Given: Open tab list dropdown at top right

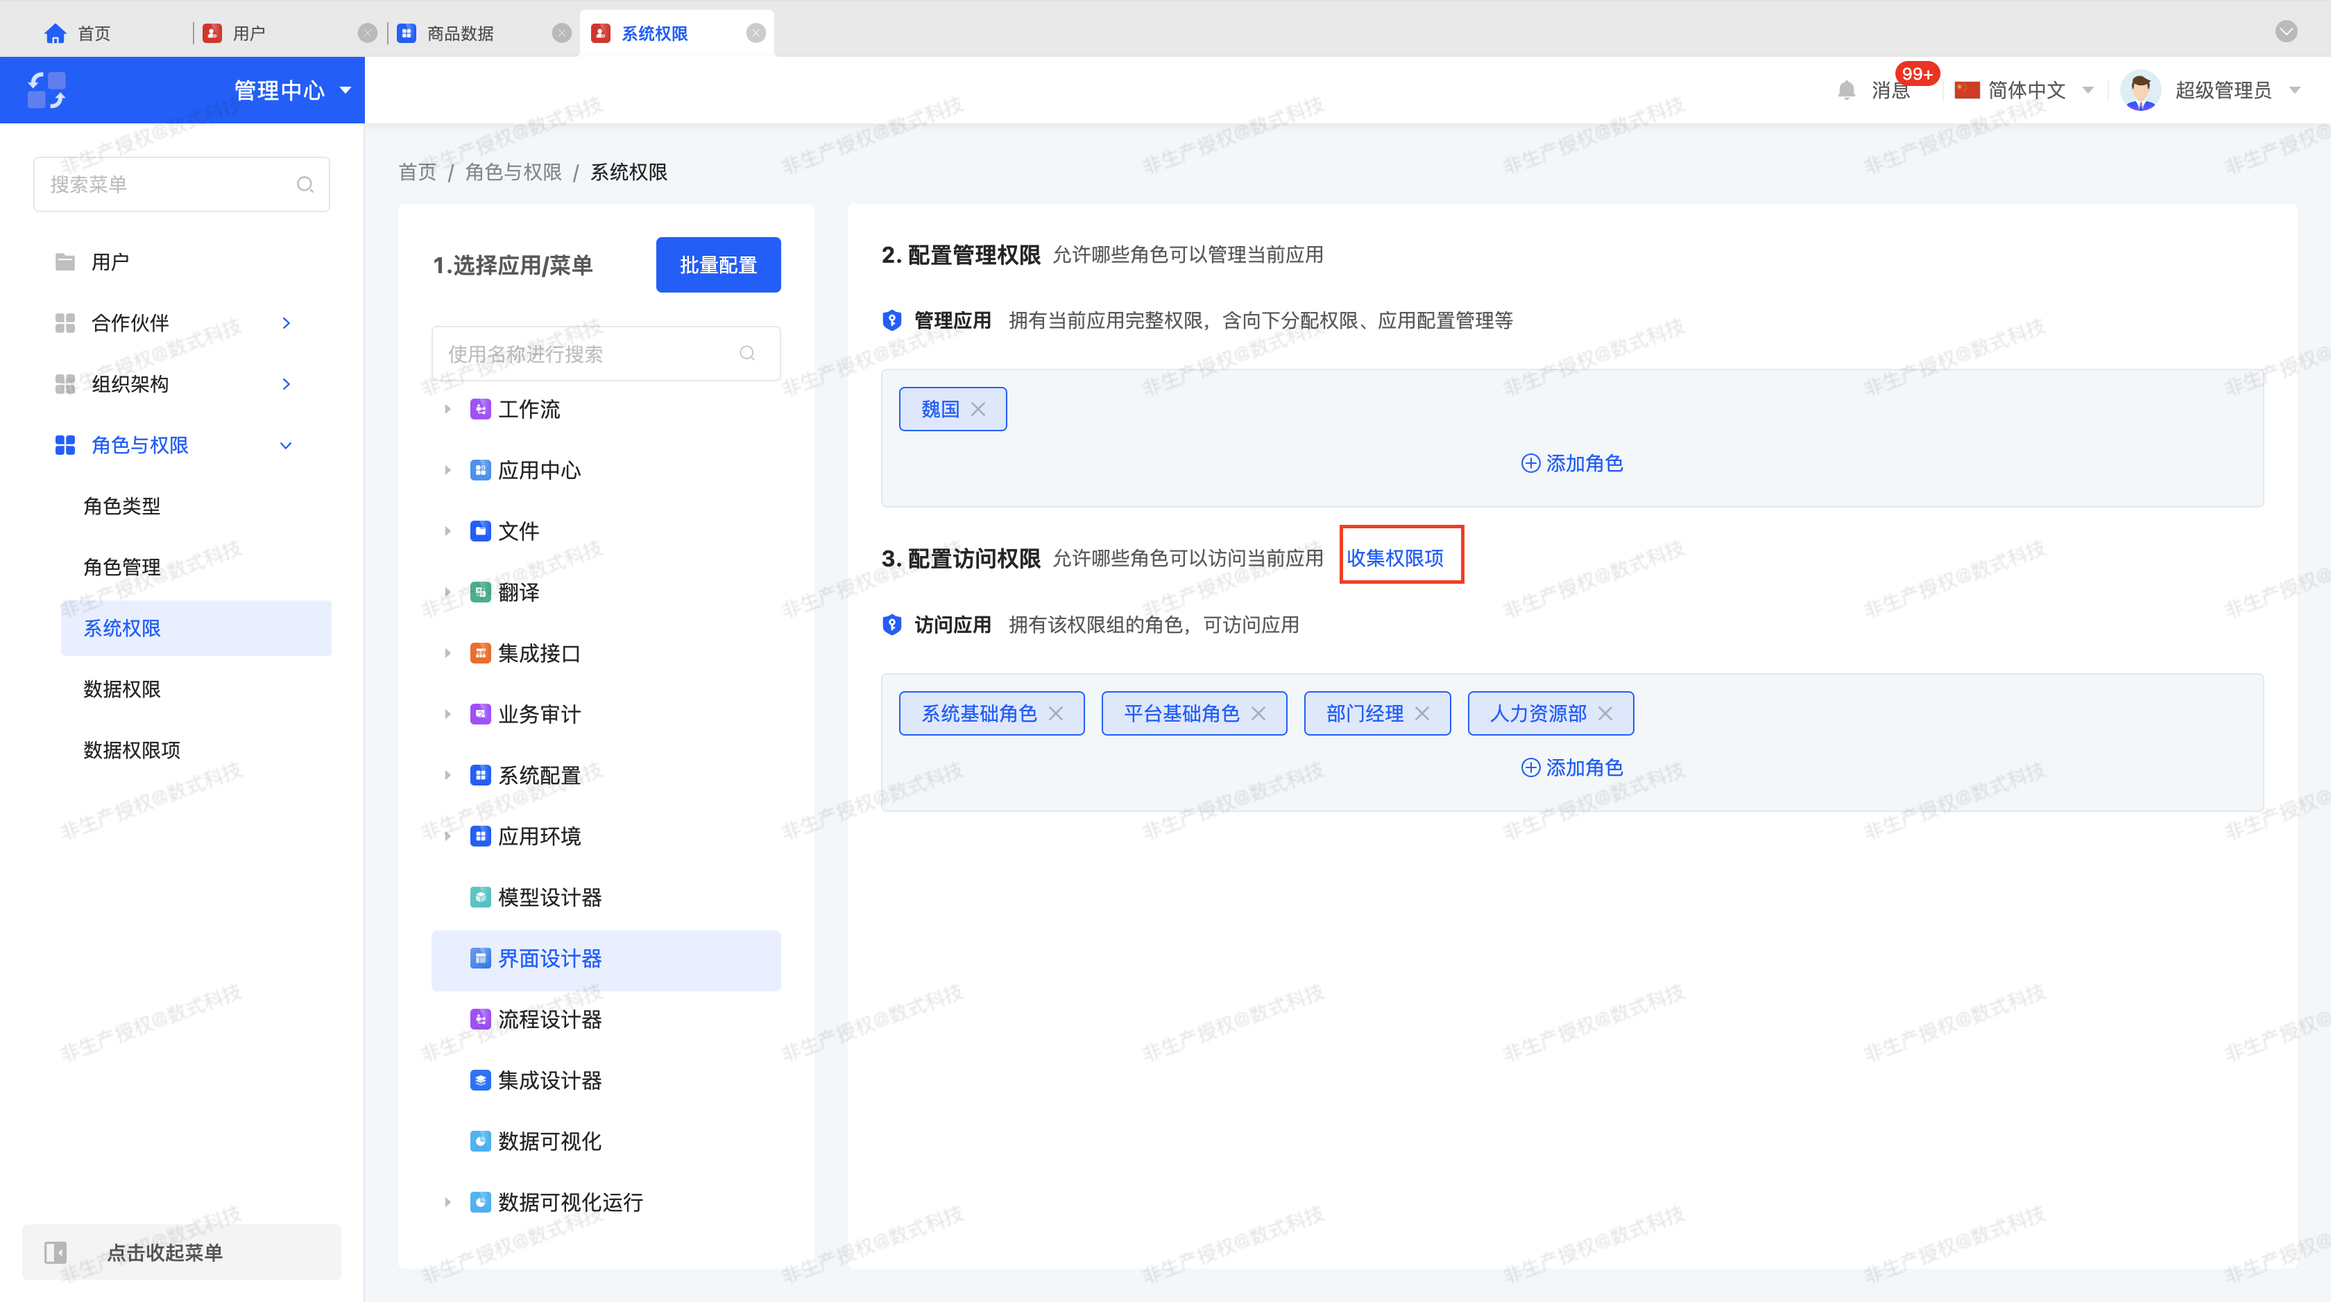Looking at the screenshot, I should 2287,32.
